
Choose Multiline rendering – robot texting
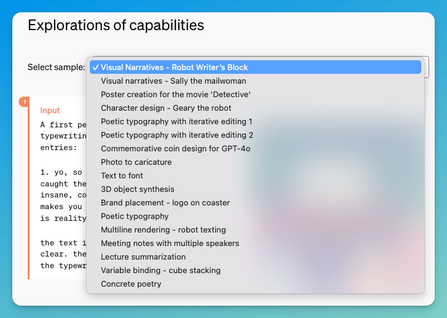(x=255, y=230)
